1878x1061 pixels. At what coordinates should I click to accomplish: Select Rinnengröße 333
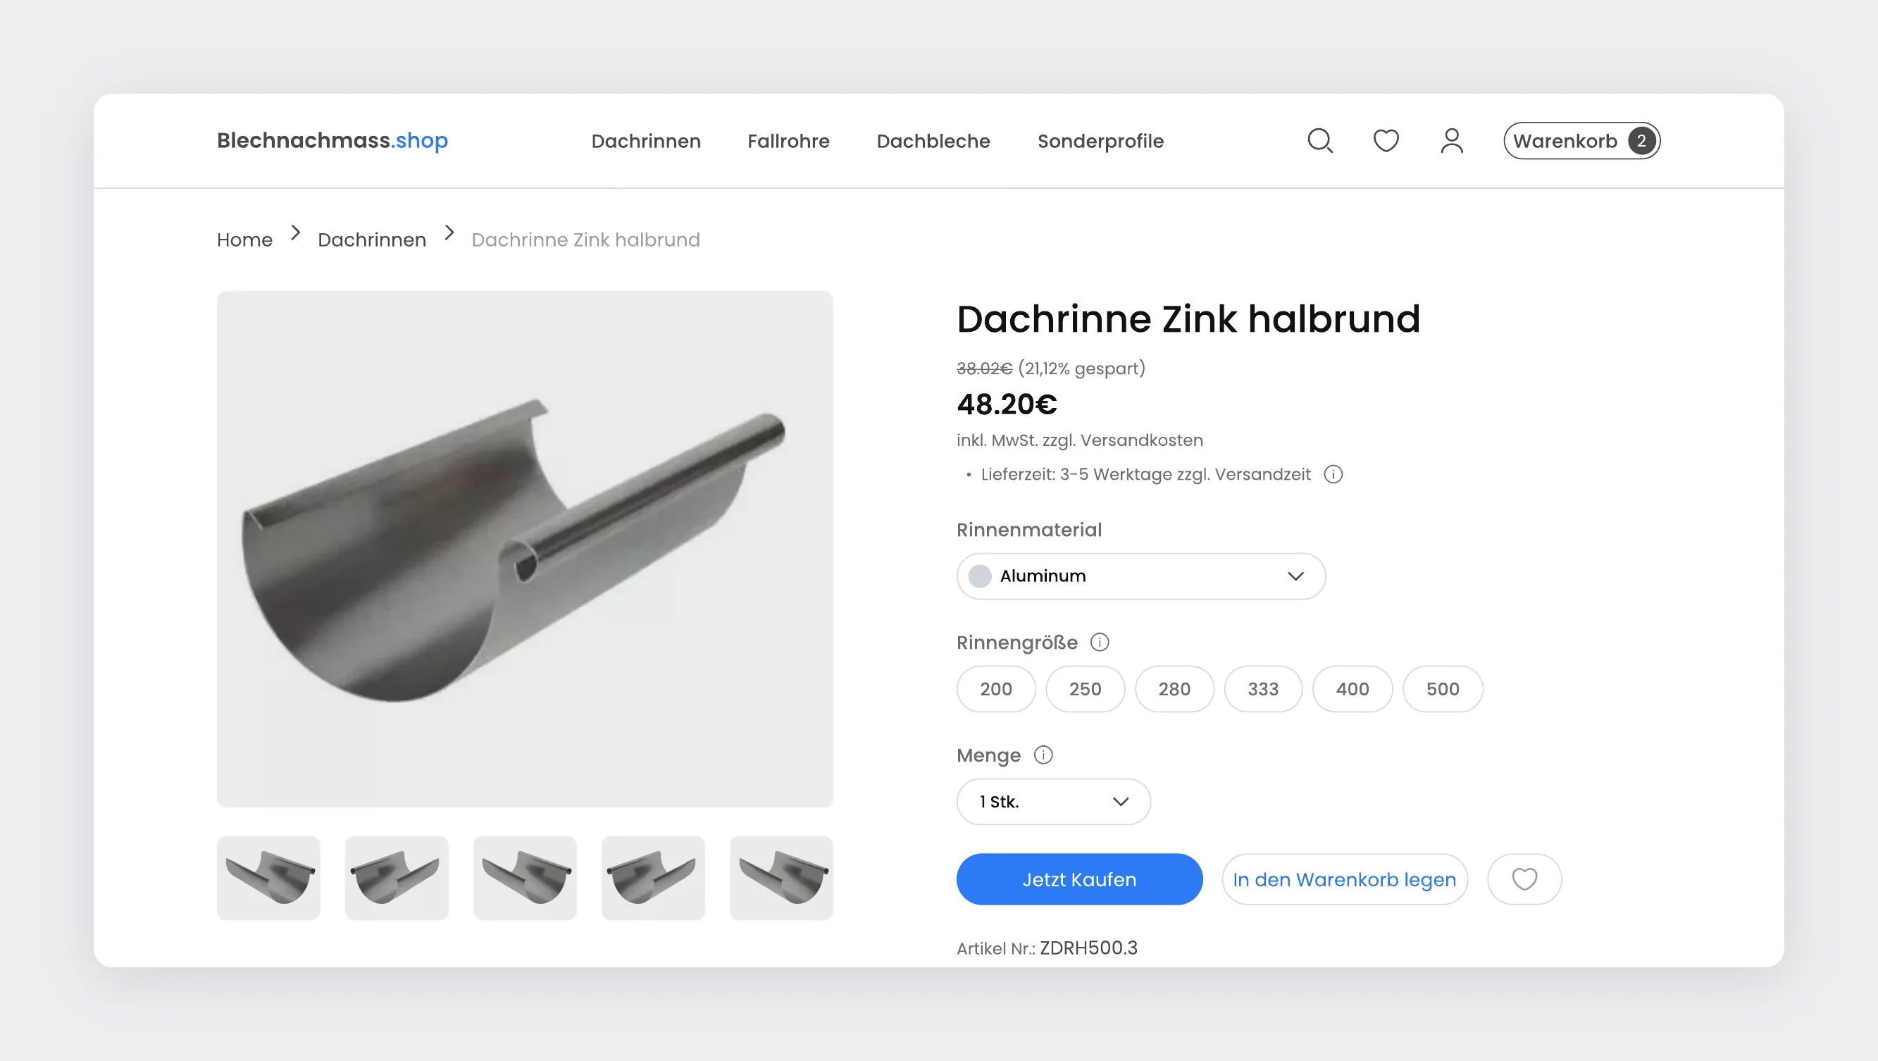point(1263,689)
